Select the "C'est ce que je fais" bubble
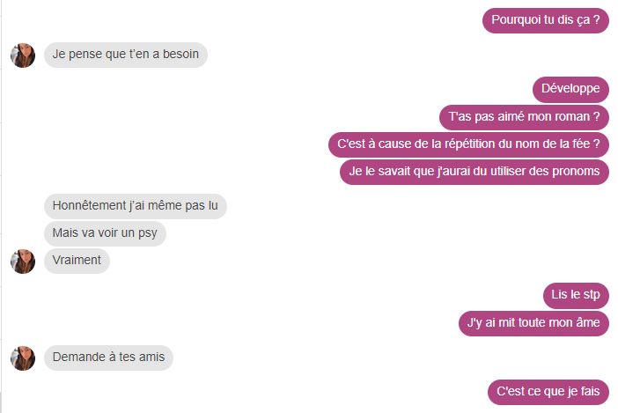Image resolution: width=618 pixels, height=413 pixels. (548, 392)
